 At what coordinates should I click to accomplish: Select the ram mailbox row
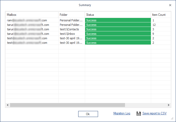coord(88,20)
